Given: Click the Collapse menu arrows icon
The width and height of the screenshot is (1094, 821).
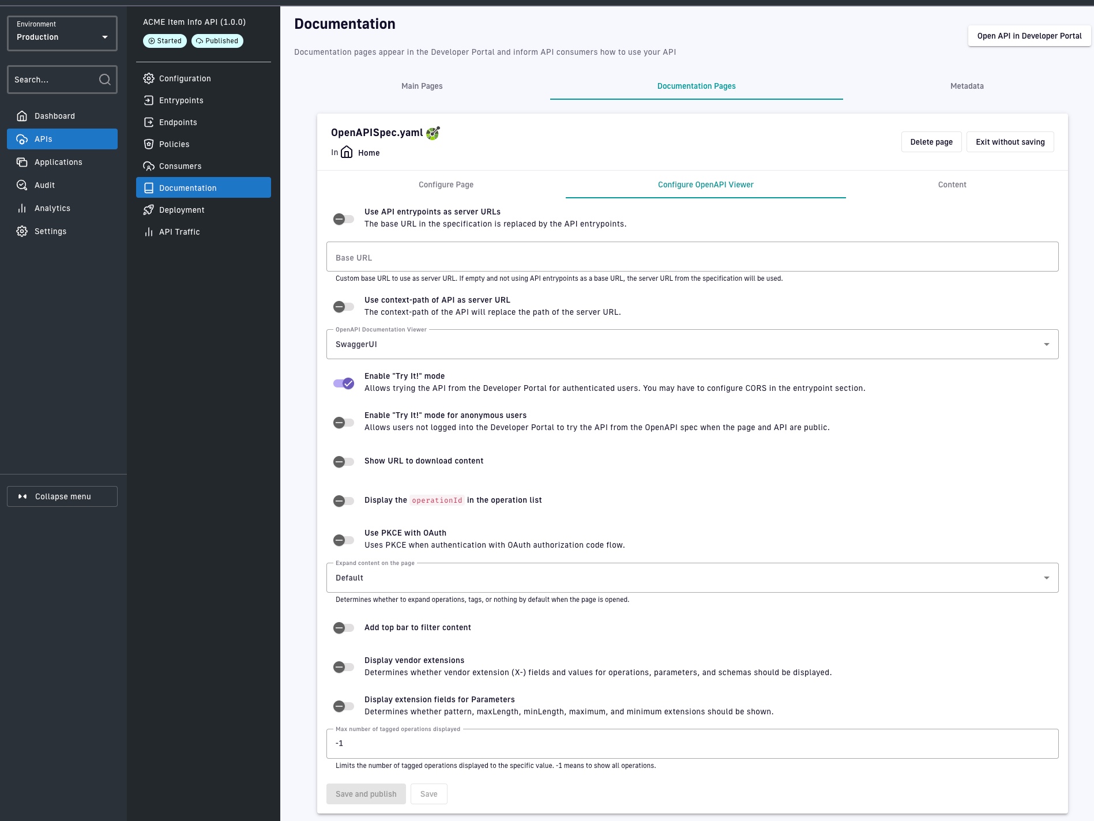Looking at the screenshot, I should click(x=22, y=496).
